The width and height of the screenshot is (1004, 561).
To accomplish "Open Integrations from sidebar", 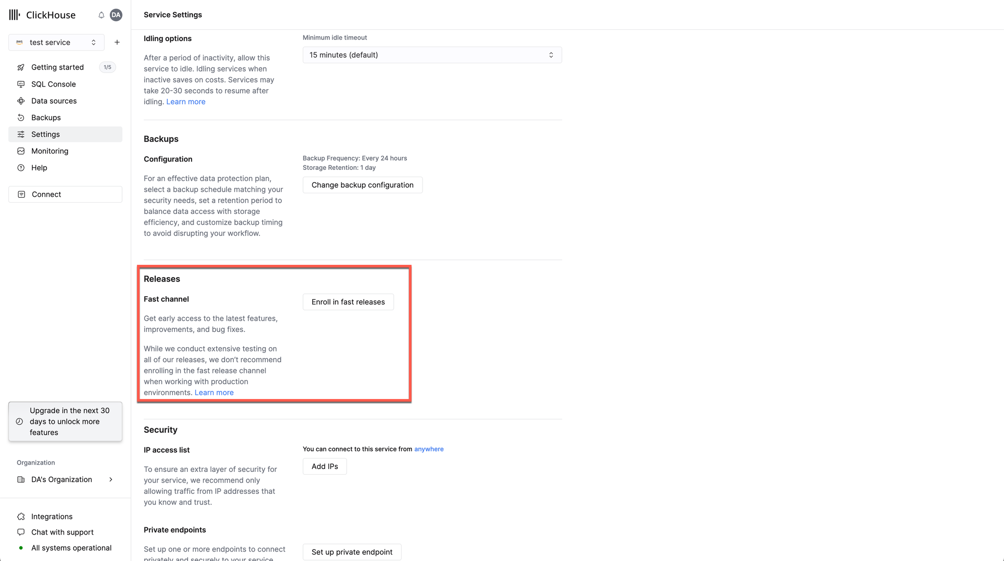I will pos(51,516).
